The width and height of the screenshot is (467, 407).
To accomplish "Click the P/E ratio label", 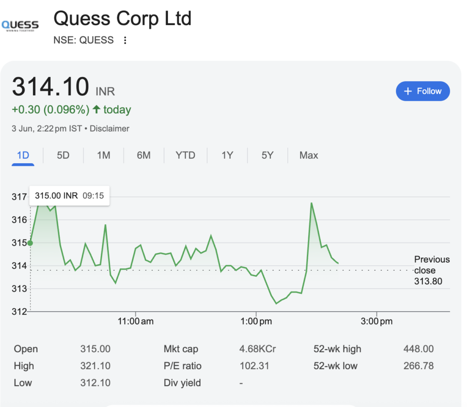I will [x=182, y=366].
